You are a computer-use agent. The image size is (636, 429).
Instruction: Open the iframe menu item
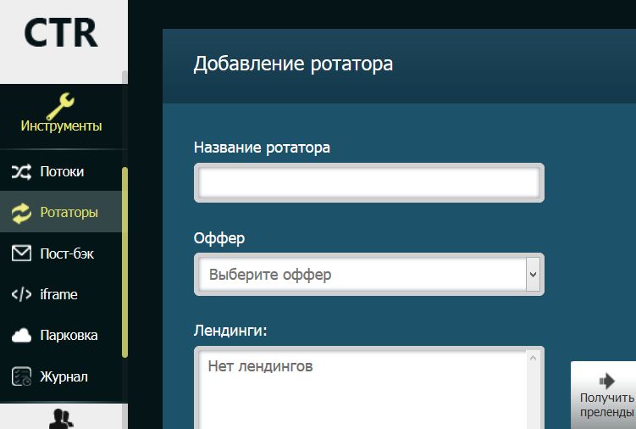61,294
